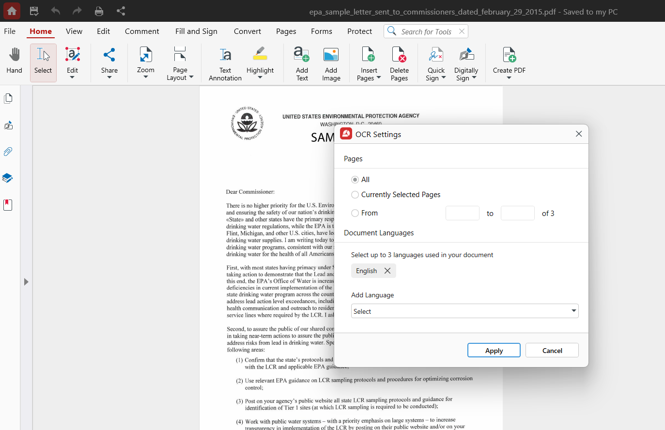The image size is (665, 430).
Task: Remove the English language tag
Action: (387, 271)
